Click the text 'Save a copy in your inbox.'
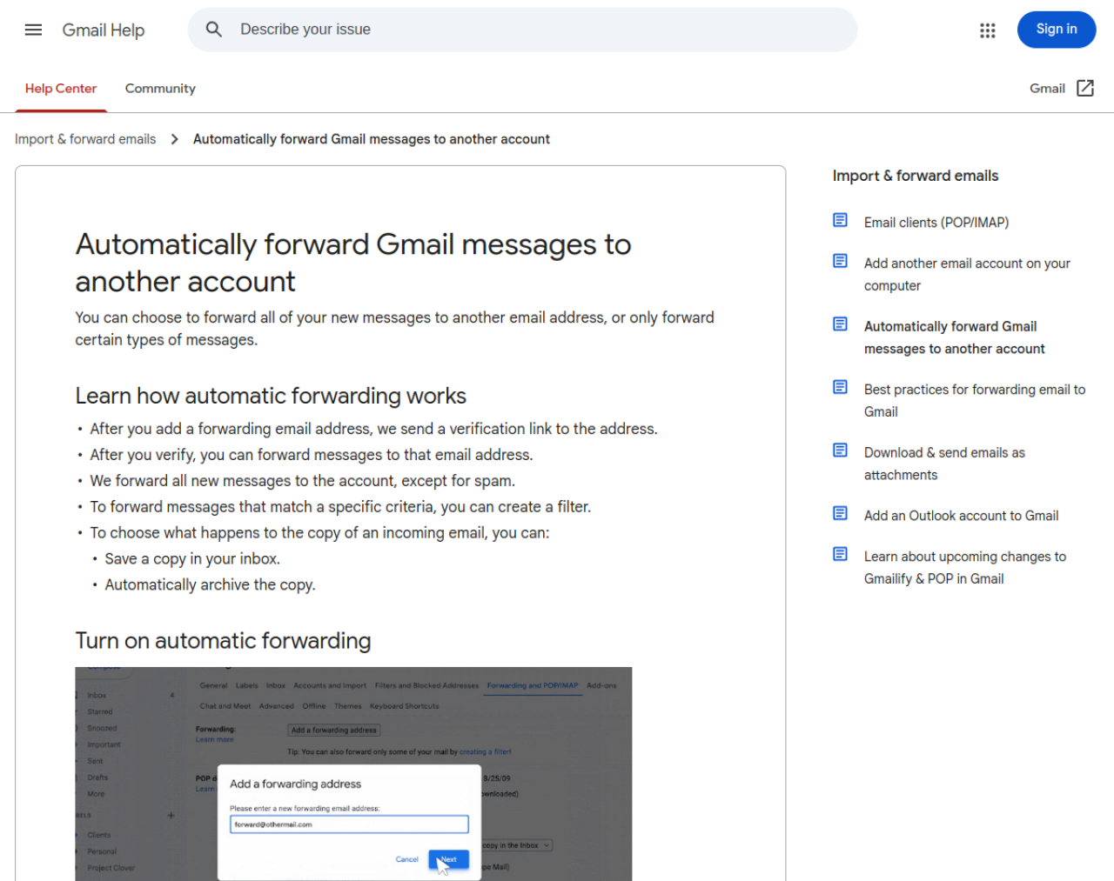 click(192, 559)
